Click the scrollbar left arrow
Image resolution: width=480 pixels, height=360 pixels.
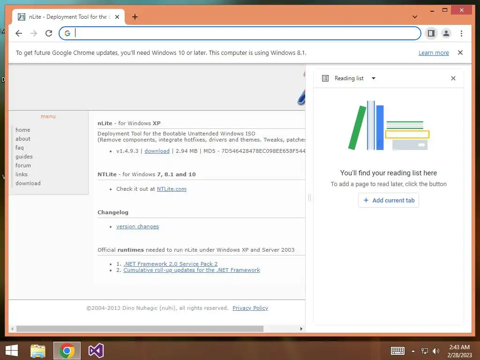point(12,329)
